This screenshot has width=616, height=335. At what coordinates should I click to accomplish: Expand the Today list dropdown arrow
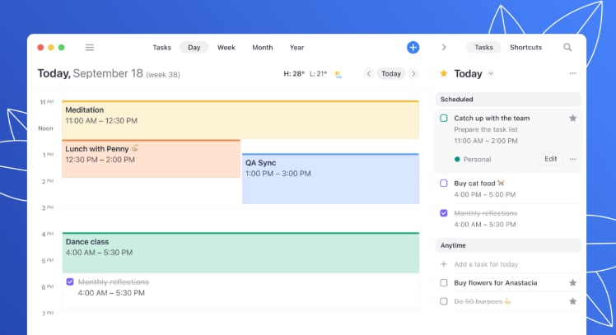(x=491, y=74)
